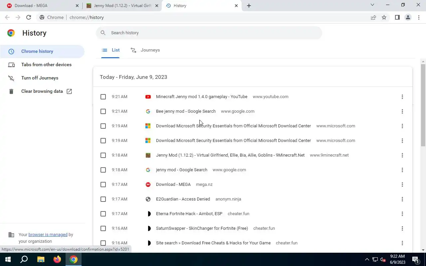Open the side panel icon
This screenshot has width=426, height=266.
click(397, 17)
